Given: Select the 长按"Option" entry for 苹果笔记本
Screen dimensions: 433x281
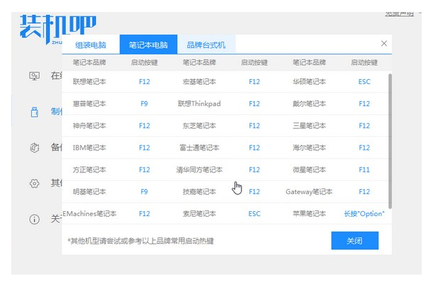Looking at the screenshot, I should [364, 214].
